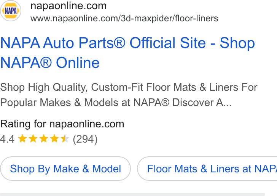Click the half-filled fifth rating star

65,139
